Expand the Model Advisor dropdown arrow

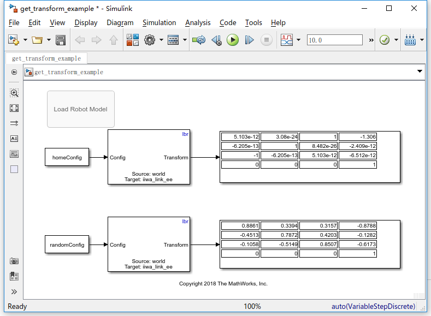click(x=396, y=40)
